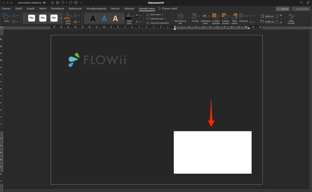Toggle Automatické ukladanie switch
Viewport: 312px width, 192px height.
pos(45,3)
